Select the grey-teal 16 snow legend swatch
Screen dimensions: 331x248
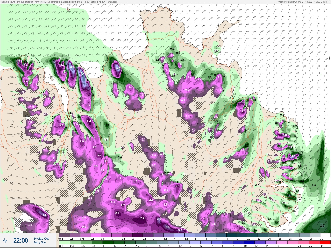[284, 235]
